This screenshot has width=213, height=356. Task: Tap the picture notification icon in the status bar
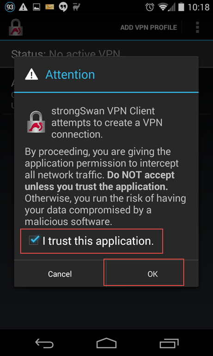tap(37, 7)
